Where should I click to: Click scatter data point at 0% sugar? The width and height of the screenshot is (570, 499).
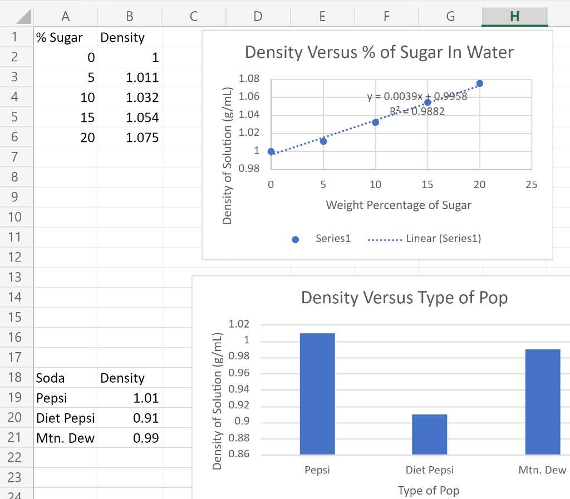point(271,151)
